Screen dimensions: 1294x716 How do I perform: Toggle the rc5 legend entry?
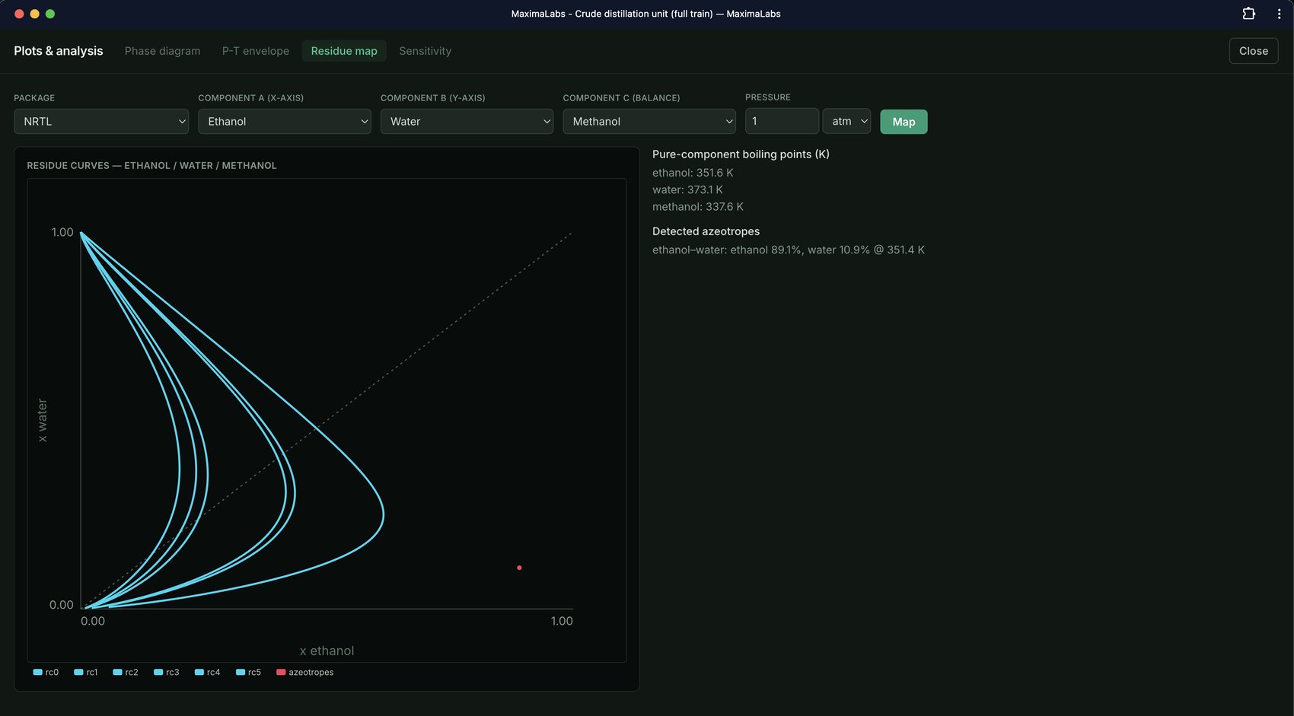click(x=248, y=673)
